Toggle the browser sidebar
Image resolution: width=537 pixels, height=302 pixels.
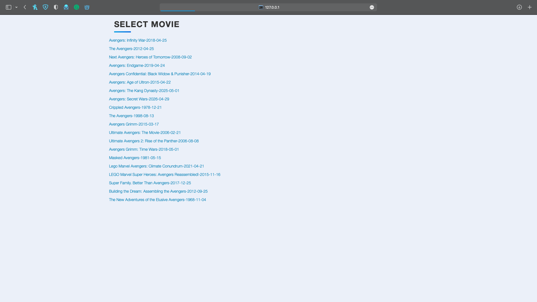tap(8, 7)
